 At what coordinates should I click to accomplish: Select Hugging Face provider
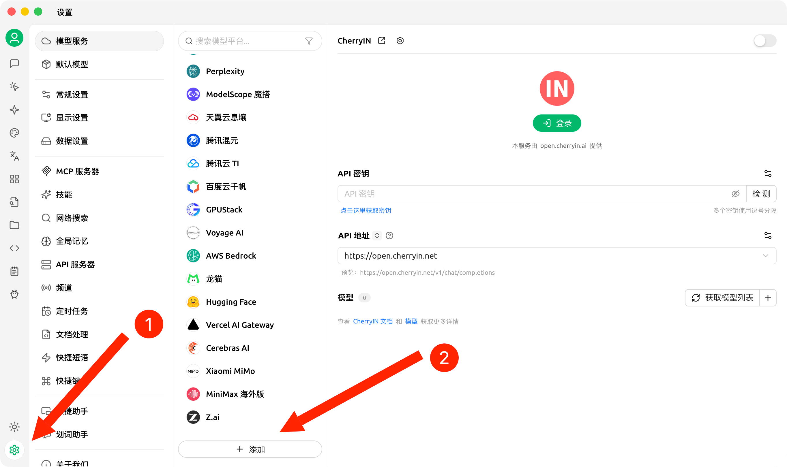[x=250, y=302]
